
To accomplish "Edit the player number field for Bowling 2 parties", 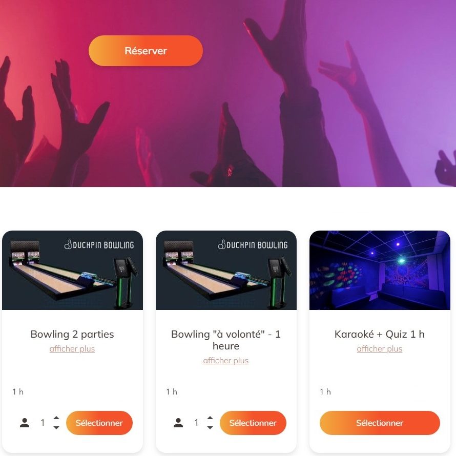I will [x=43, y=423].
